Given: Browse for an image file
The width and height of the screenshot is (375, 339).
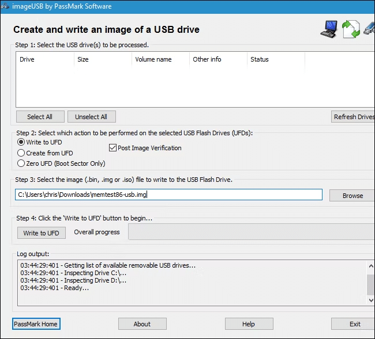Looking at the screenshot, I should click(352, 195).
